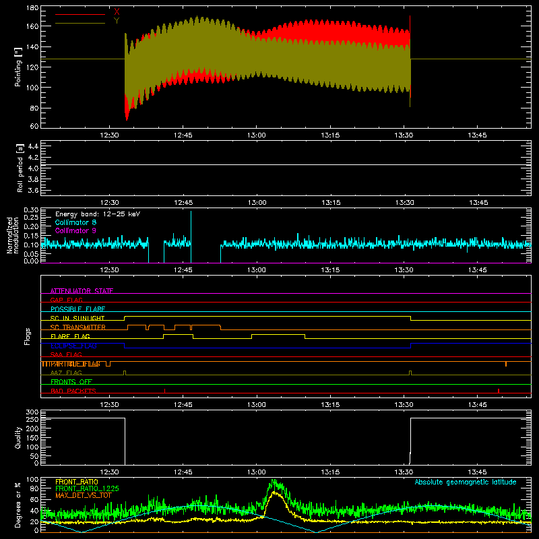Click the 13:00 label below the Flags panel

pos(257,405)
